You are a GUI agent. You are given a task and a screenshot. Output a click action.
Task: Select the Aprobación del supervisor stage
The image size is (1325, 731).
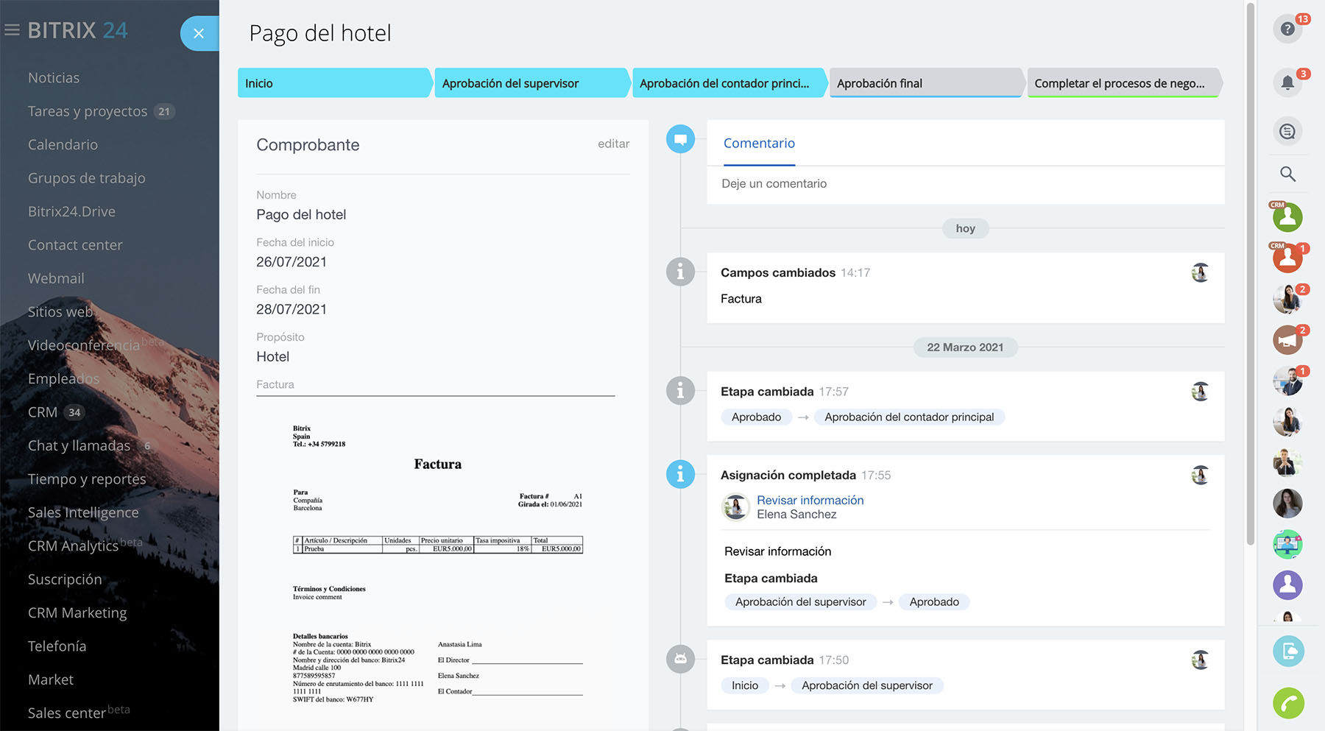[530, 83]
